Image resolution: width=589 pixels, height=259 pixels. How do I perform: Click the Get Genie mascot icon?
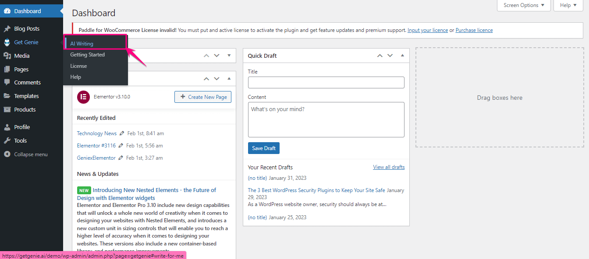[x=7, y=42]
